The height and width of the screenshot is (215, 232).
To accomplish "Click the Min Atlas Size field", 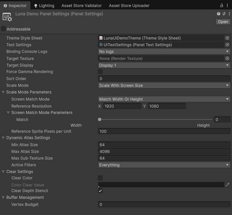I will tap(164, 145).
